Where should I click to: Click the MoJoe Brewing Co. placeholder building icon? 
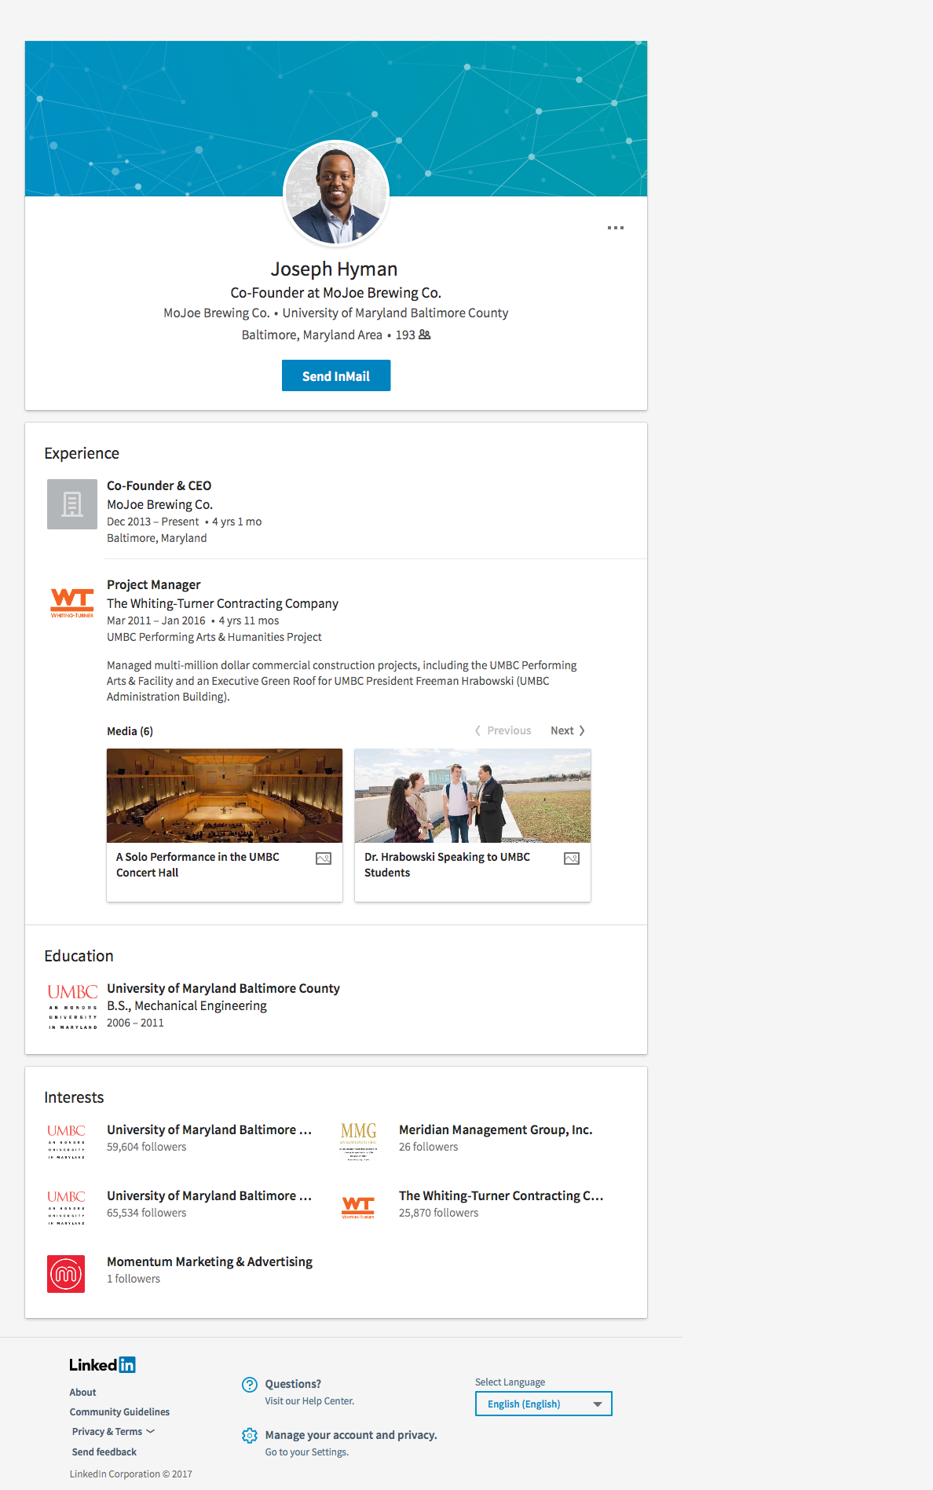point(72,504)
